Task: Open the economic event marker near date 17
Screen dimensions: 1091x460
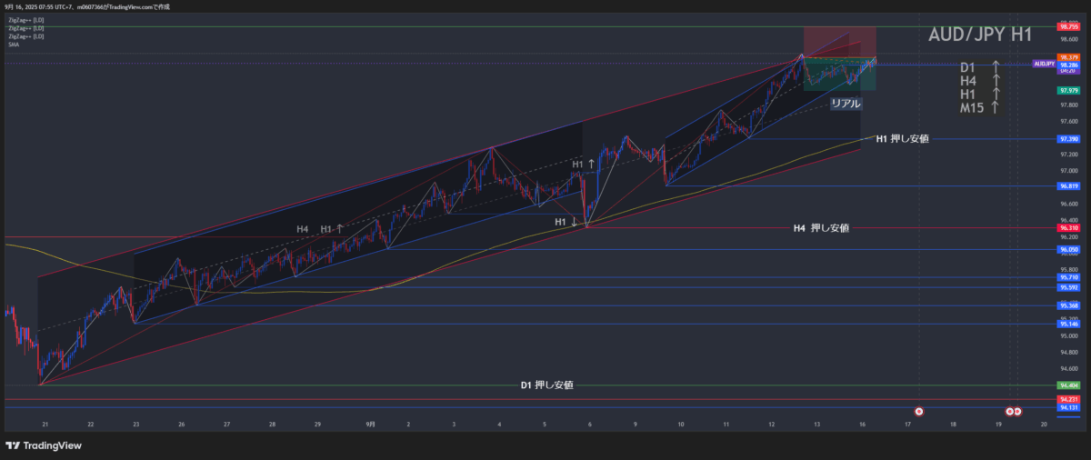Action: coord(919,412)
